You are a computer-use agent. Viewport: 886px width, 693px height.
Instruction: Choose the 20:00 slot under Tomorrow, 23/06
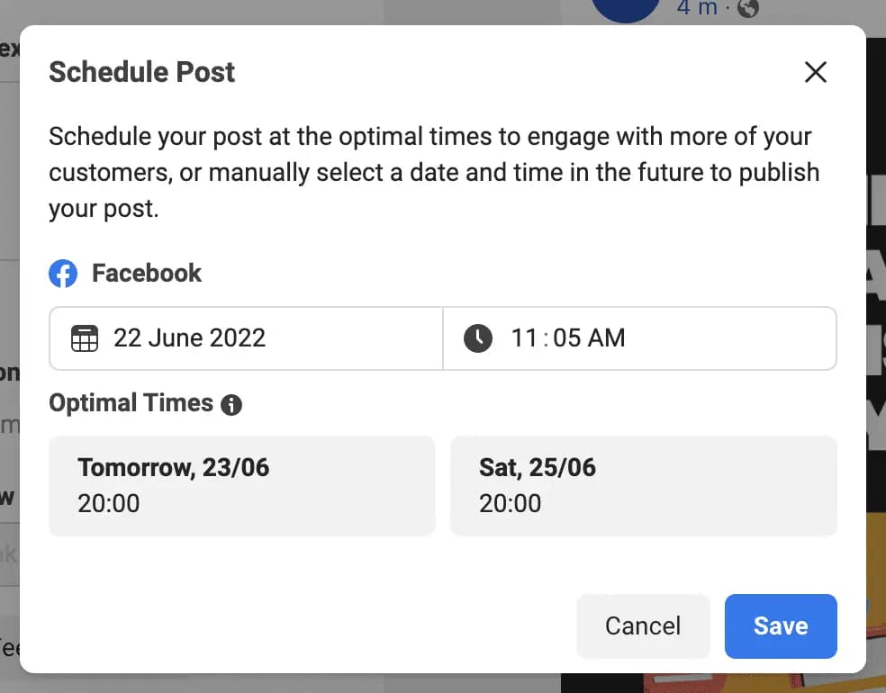click(x=108, y=504)
